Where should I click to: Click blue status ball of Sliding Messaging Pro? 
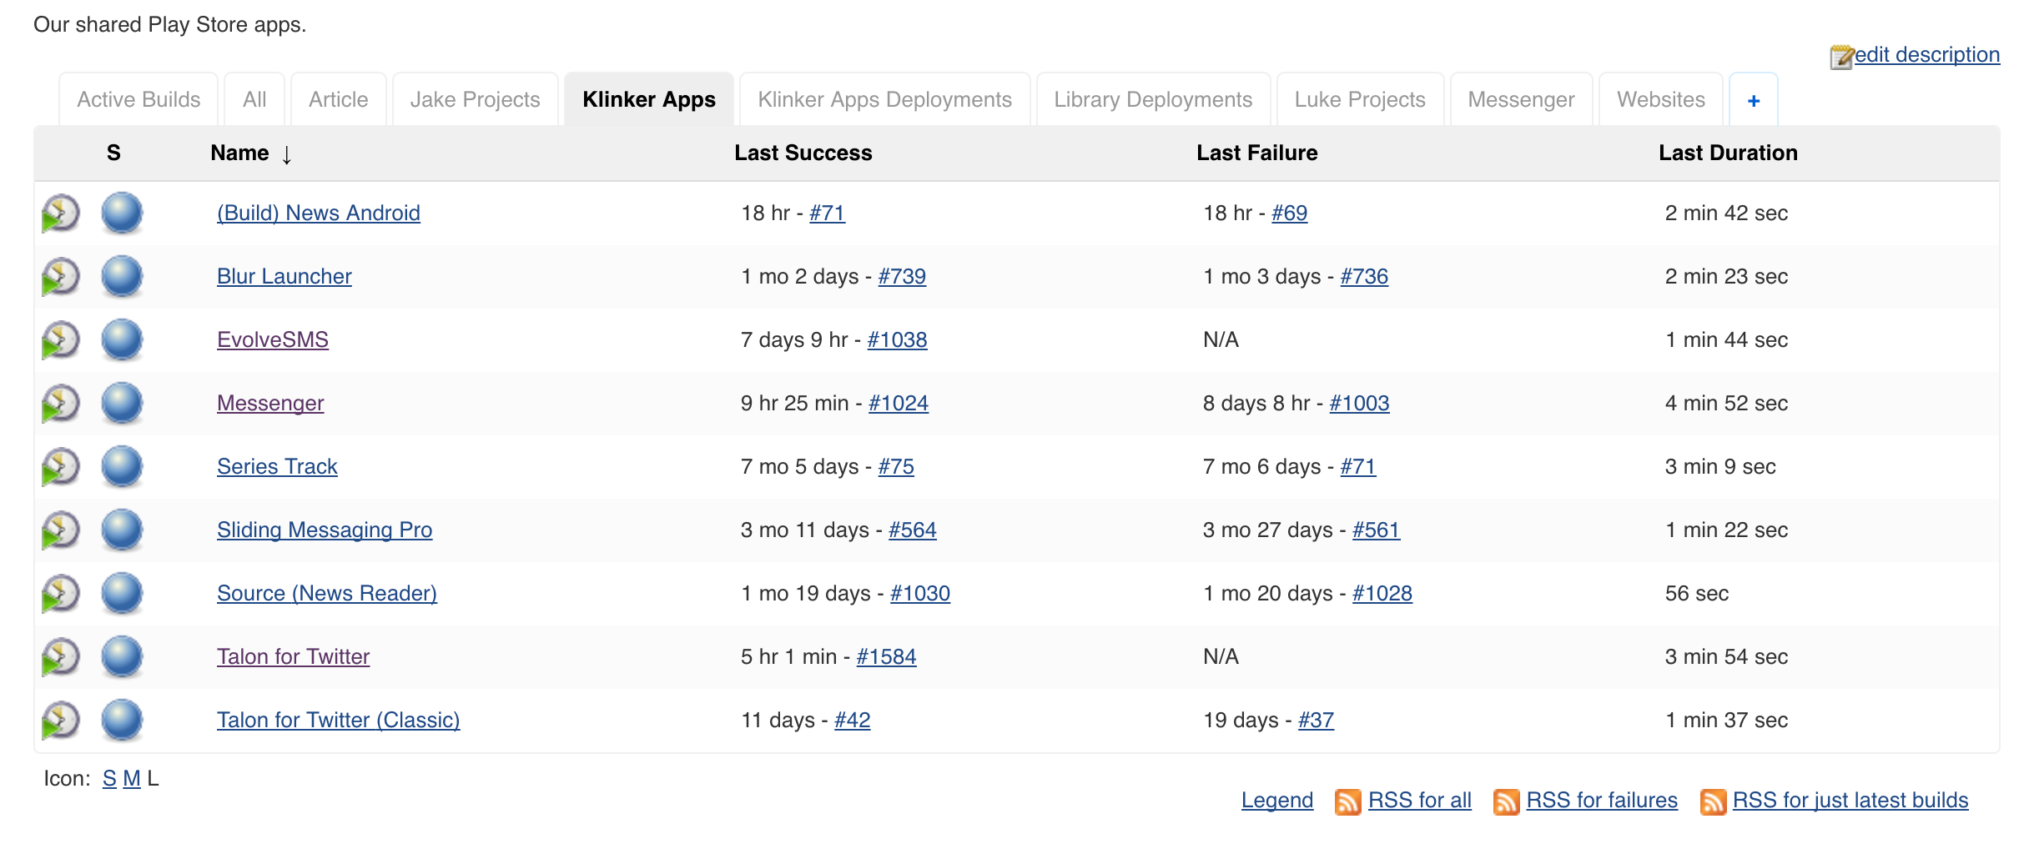tap(122, 530)
